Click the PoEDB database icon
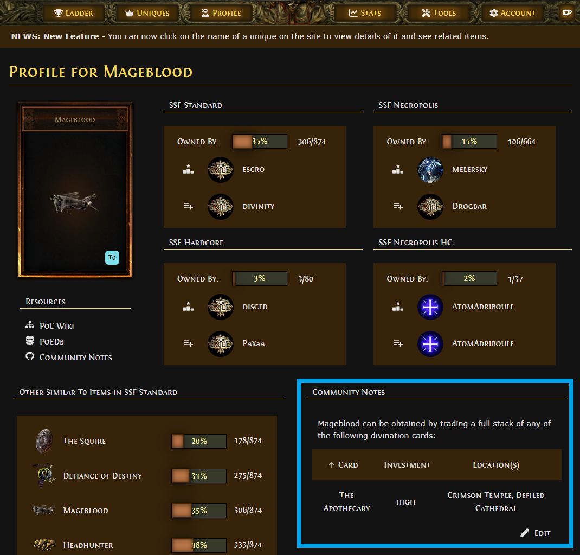 coord(30,341)
